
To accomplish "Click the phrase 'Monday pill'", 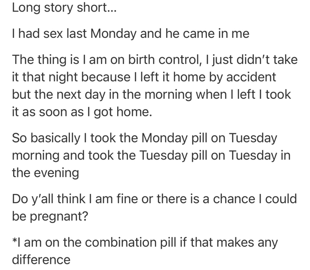I will (173, 138).
